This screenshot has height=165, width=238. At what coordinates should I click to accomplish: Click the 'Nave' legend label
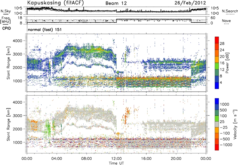tap(226, 21)
